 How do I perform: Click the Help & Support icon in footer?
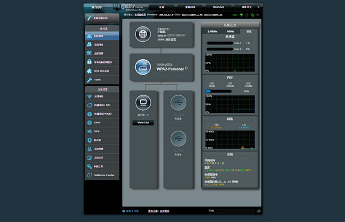[x=124, y=211]
